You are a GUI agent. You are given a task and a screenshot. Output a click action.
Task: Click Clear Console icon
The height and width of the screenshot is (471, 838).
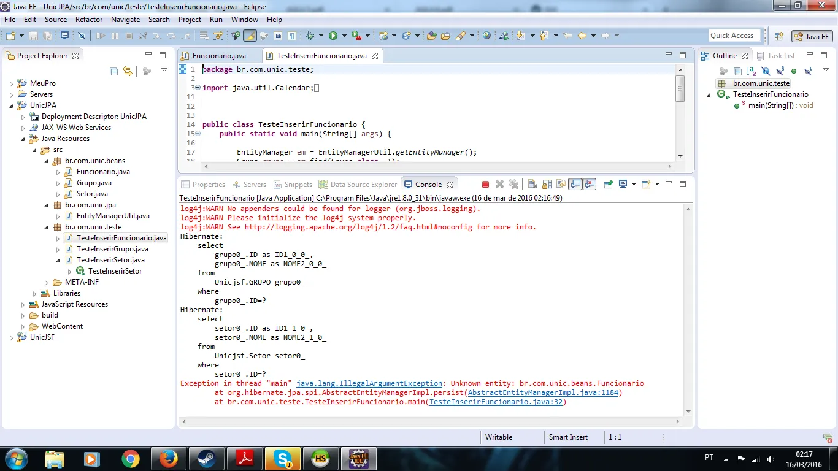coord(532,185)
